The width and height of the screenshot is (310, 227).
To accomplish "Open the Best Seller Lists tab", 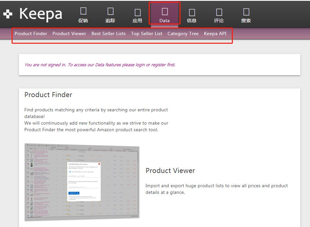I will tap(109, 33).
